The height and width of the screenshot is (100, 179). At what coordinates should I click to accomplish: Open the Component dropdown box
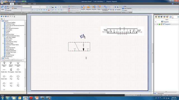pyautogui.click(x=26, y=6)
